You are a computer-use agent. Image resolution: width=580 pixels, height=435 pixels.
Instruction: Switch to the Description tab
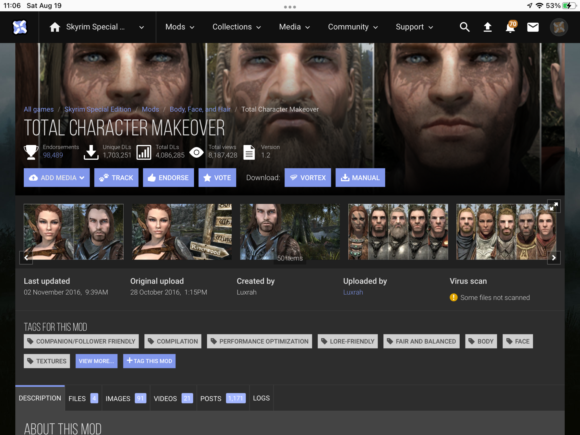pos(40,398)
